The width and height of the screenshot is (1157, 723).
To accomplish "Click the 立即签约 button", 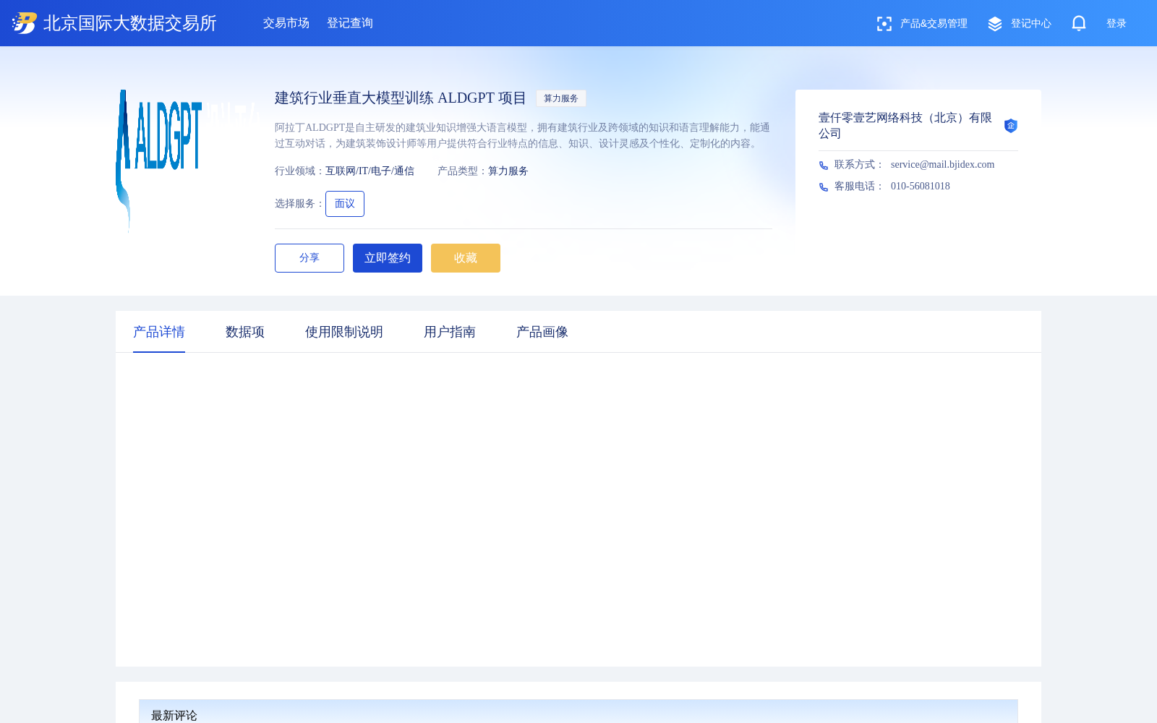I will click(388, 258).
